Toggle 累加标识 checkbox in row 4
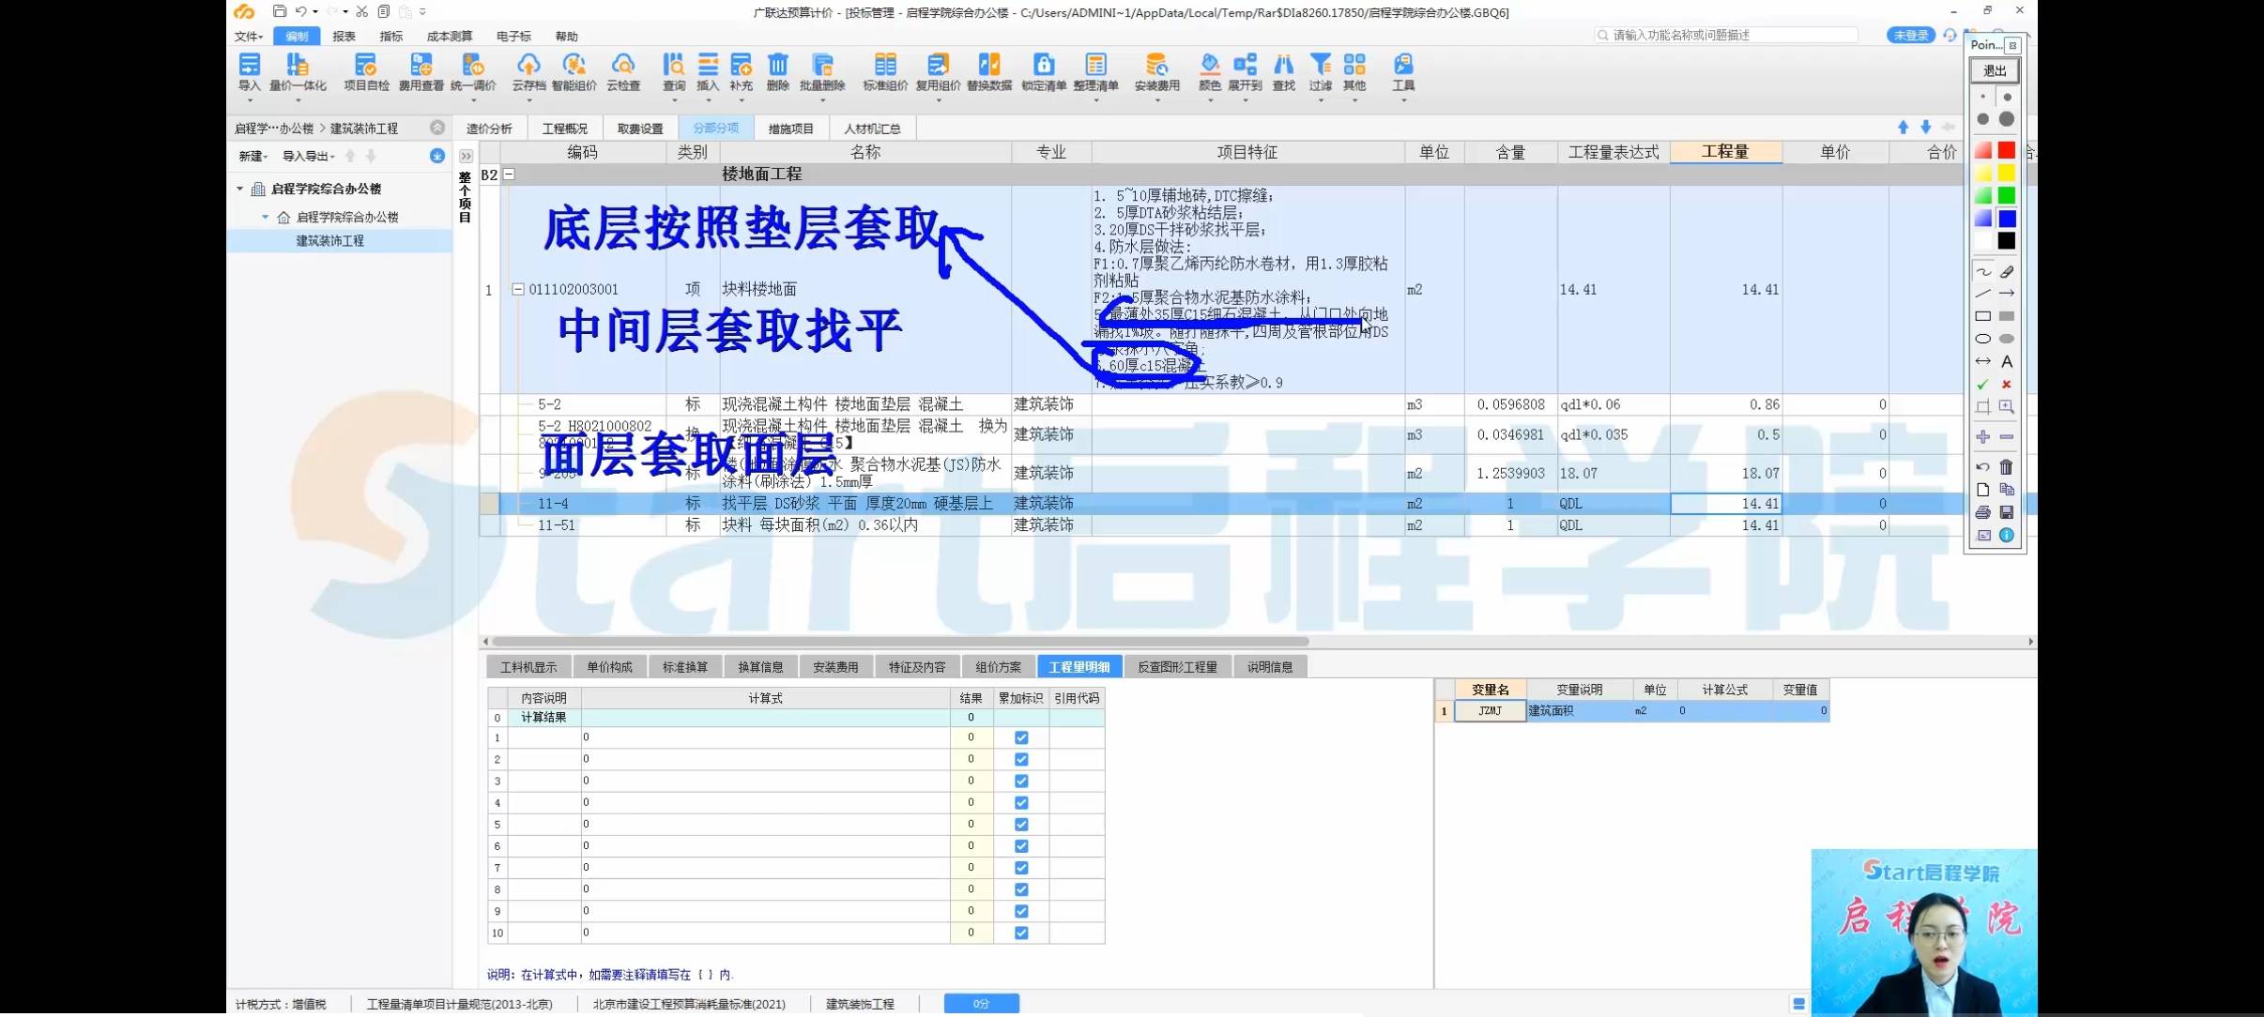2264x1017 pixels. click(x=1021, y=802)
